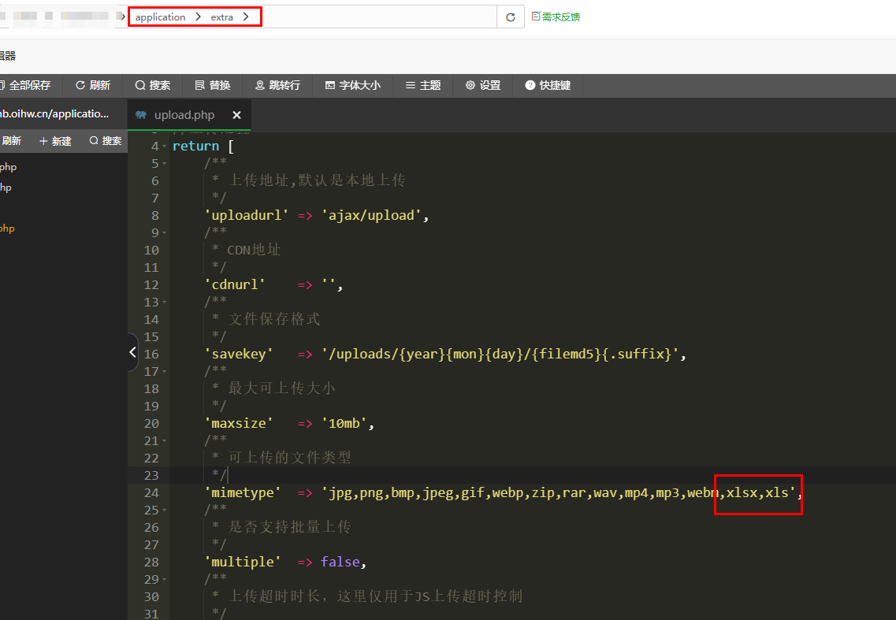Fold the comment block at line 13

point(165,303)
